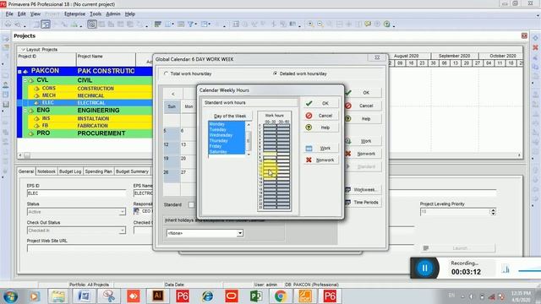The width and height of the screenshot is (541, 304).
Task: Click Workweek button in Global Calendar
Action: point(363,189)
